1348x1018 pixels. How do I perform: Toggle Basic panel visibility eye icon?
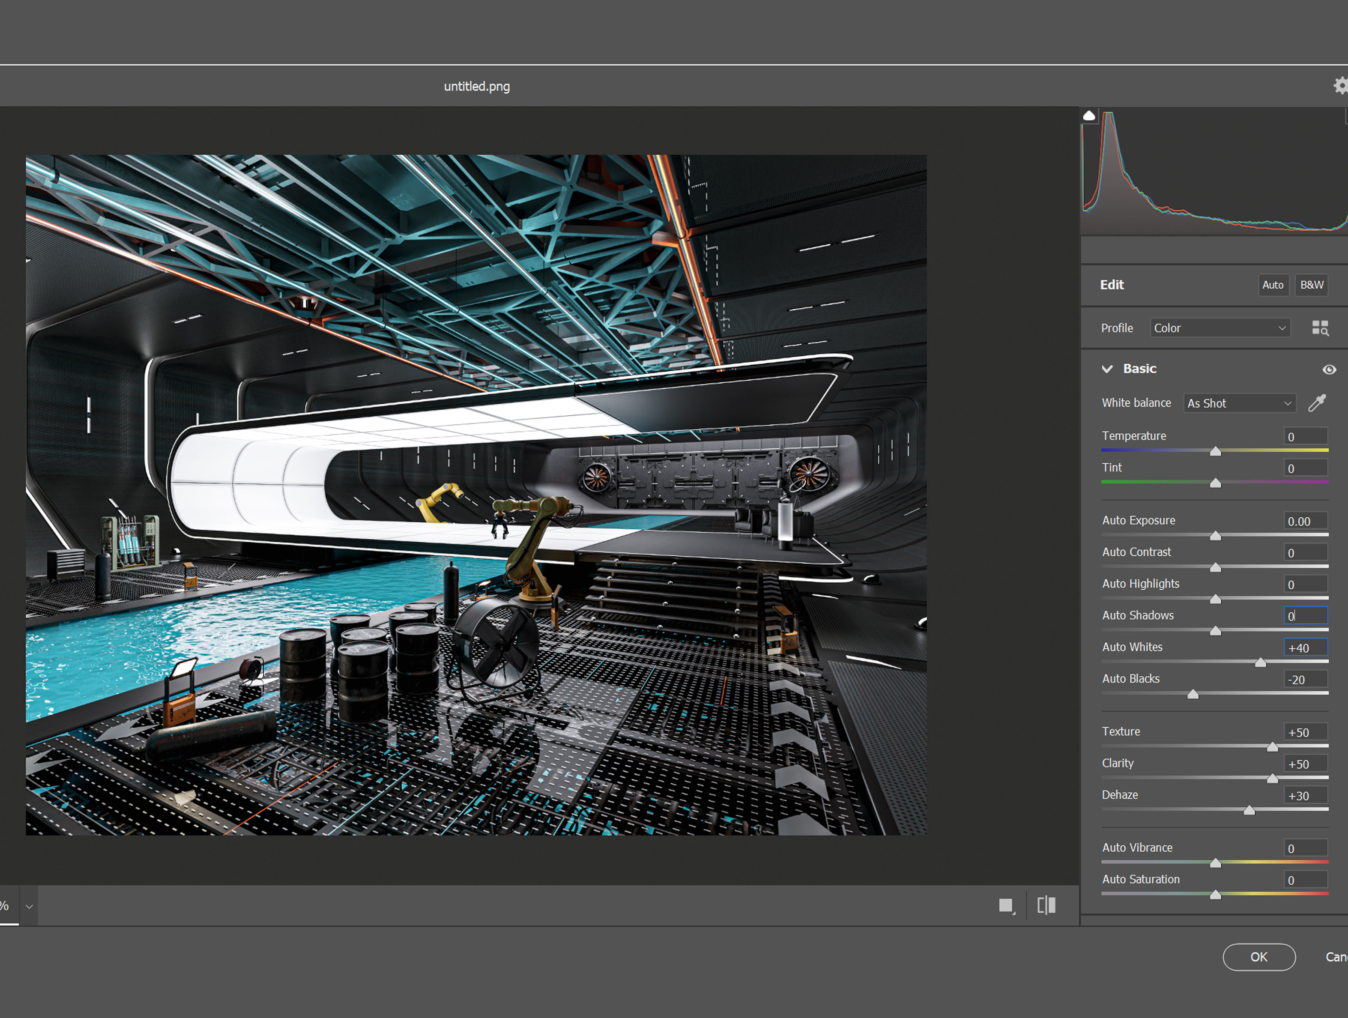[1329, 369]
